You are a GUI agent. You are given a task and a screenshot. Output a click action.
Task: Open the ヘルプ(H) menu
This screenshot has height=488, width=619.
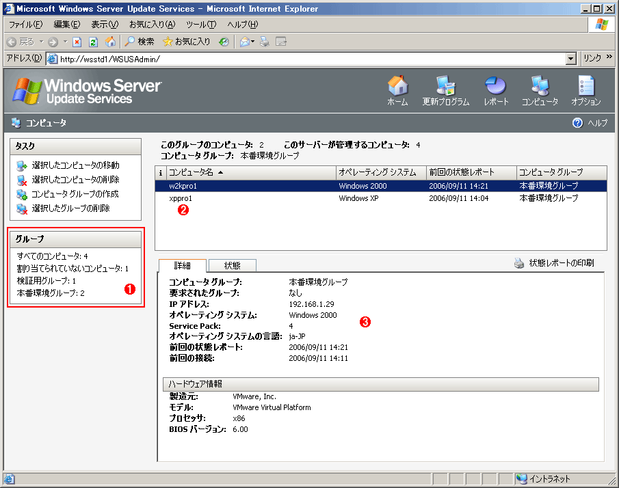(x=242, y=25)
